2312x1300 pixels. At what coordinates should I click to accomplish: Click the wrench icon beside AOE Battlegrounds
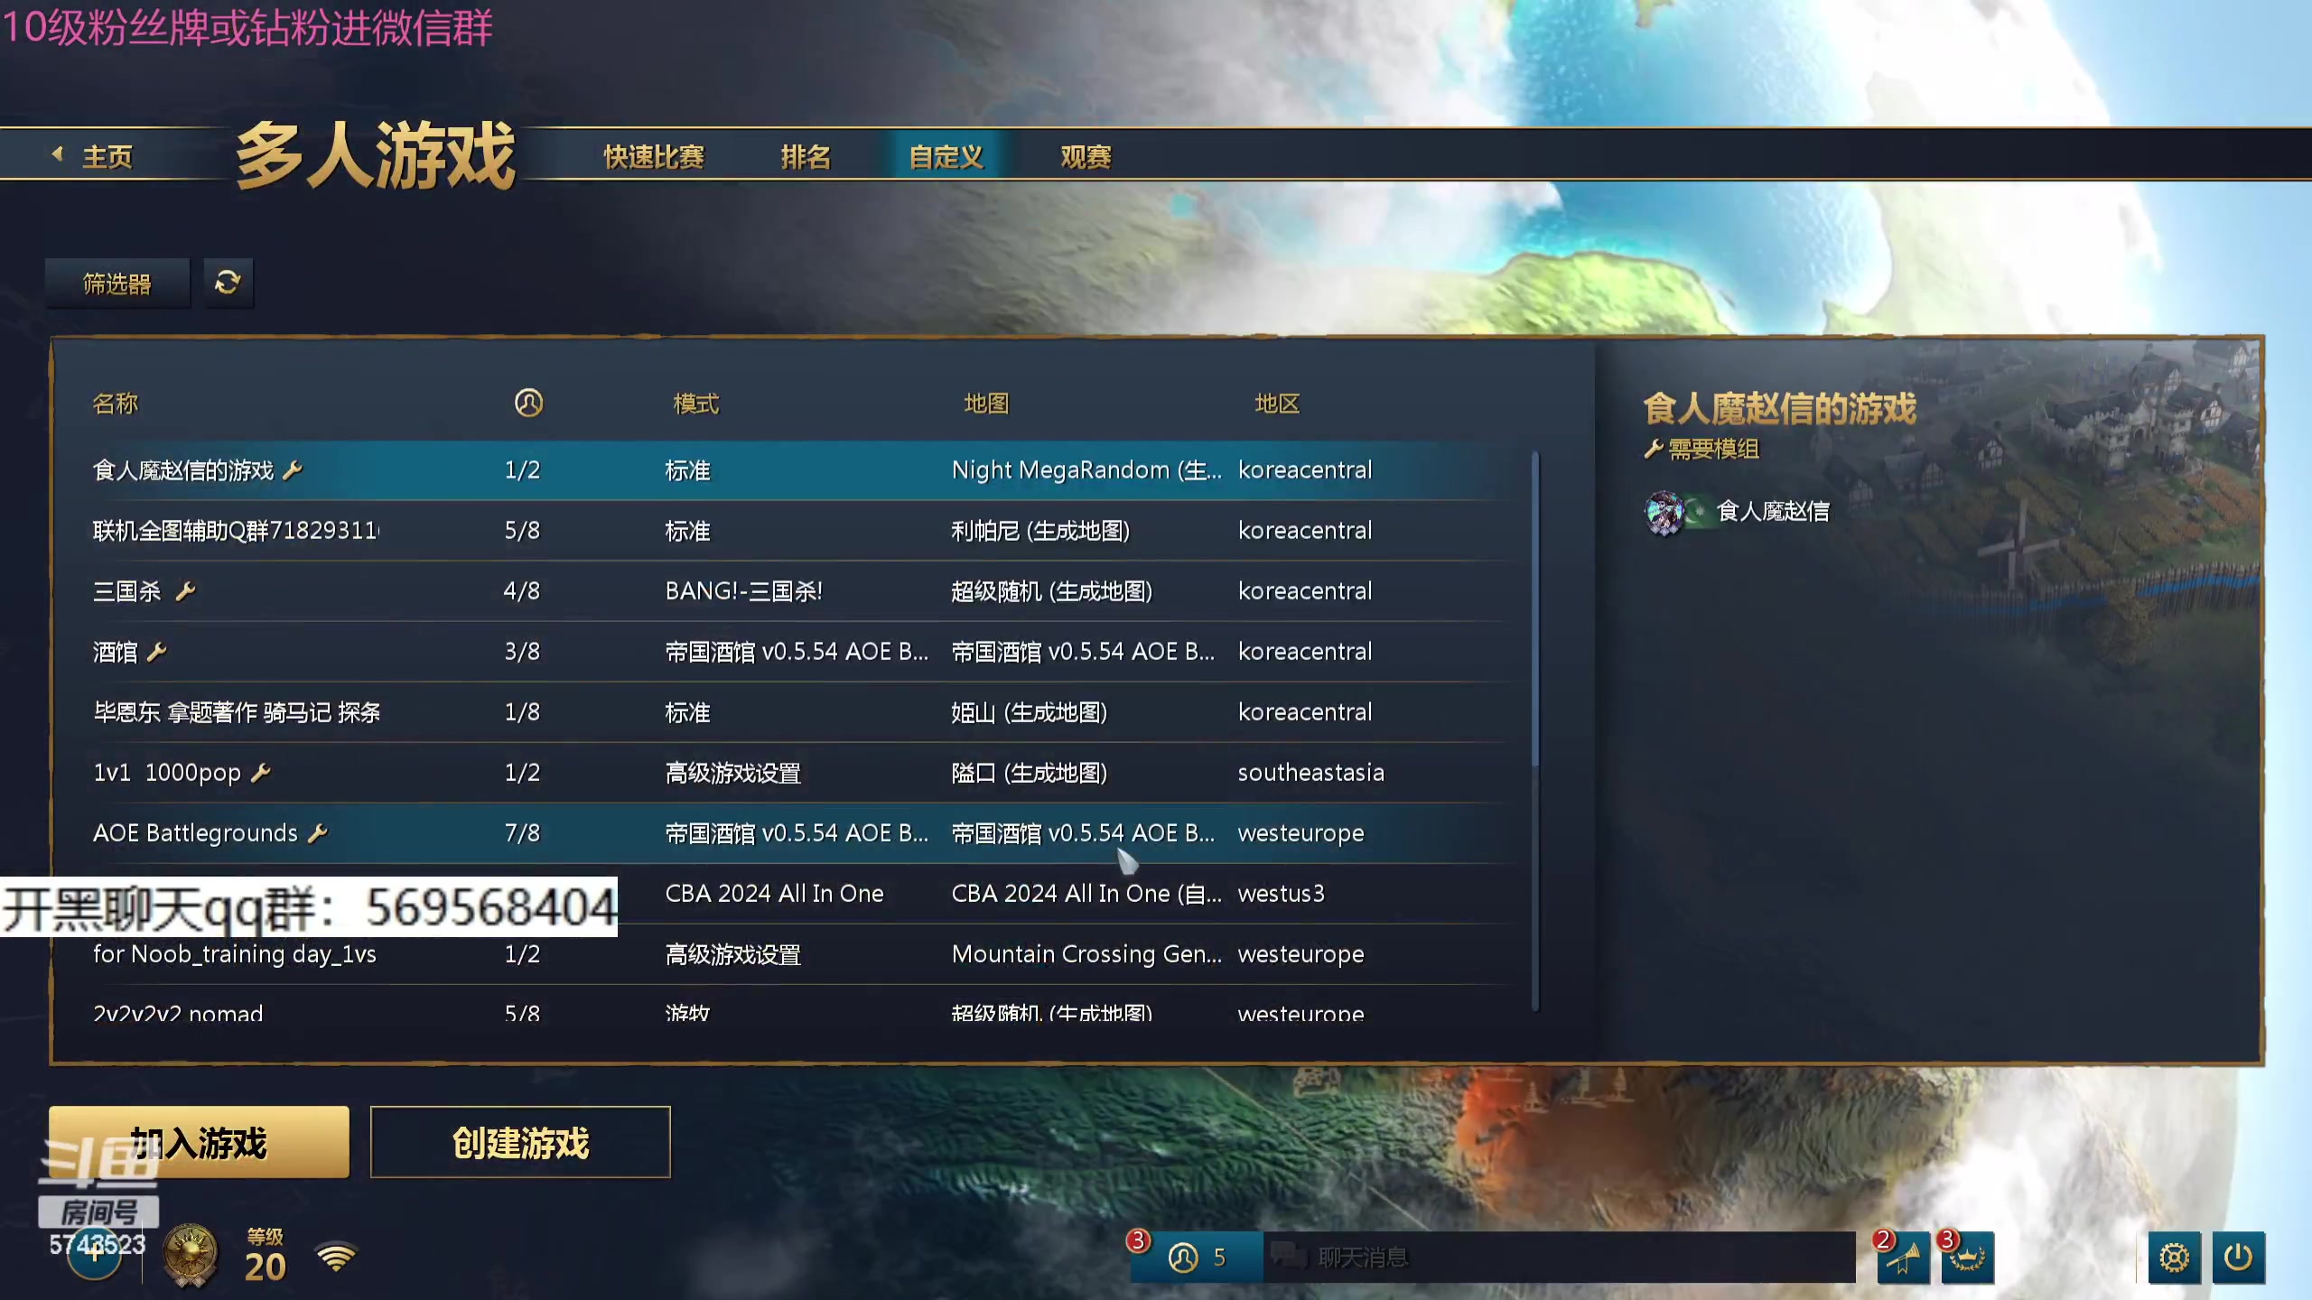tap(317, 833)
